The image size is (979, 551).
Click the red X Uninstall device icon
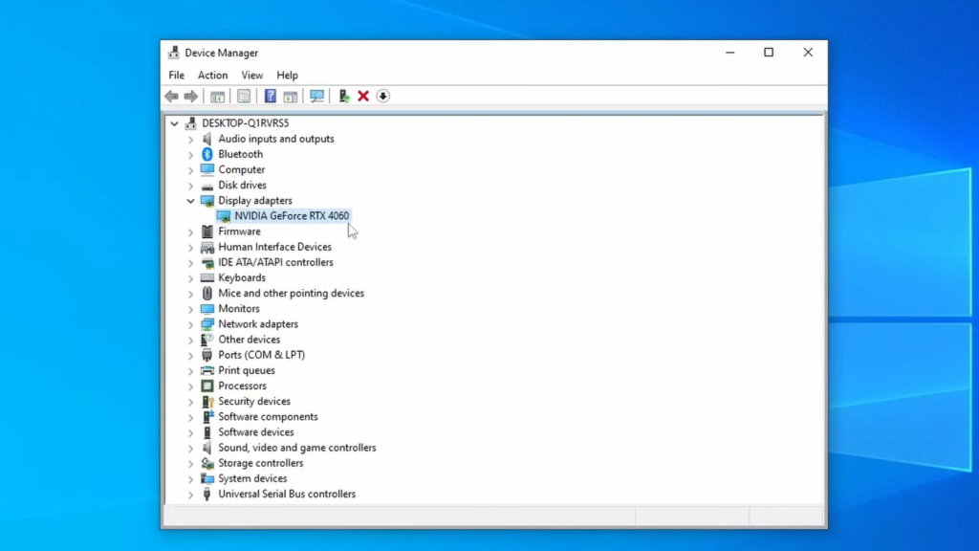(x=363, y=97)
